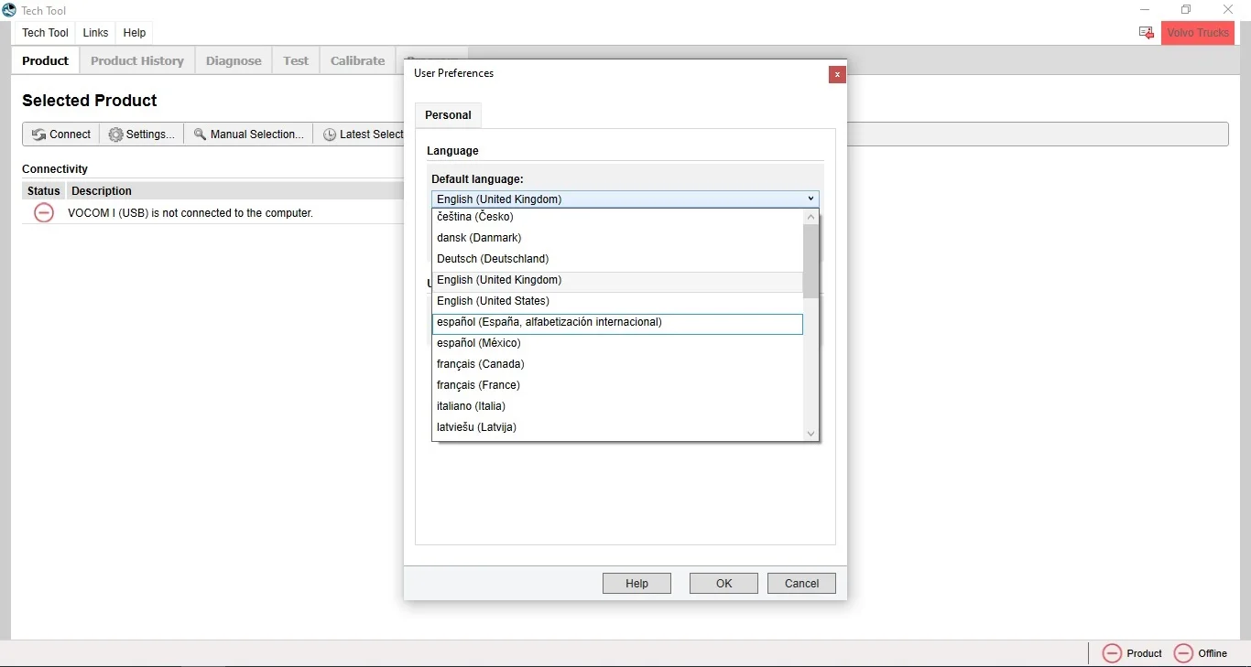Click the Offline status indicator in status bar

click(x=1201, y=653)
